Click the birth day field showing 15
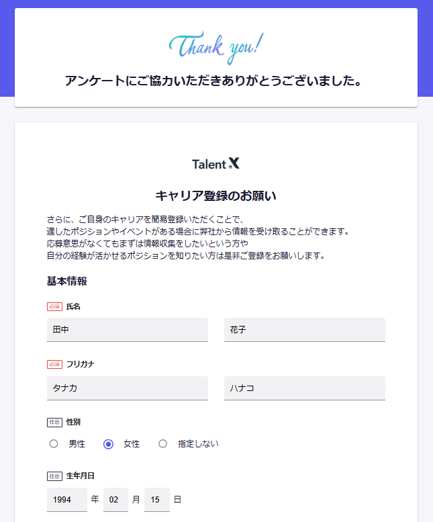The height and width of the screenshot is (522, 433). click(156, 500)
